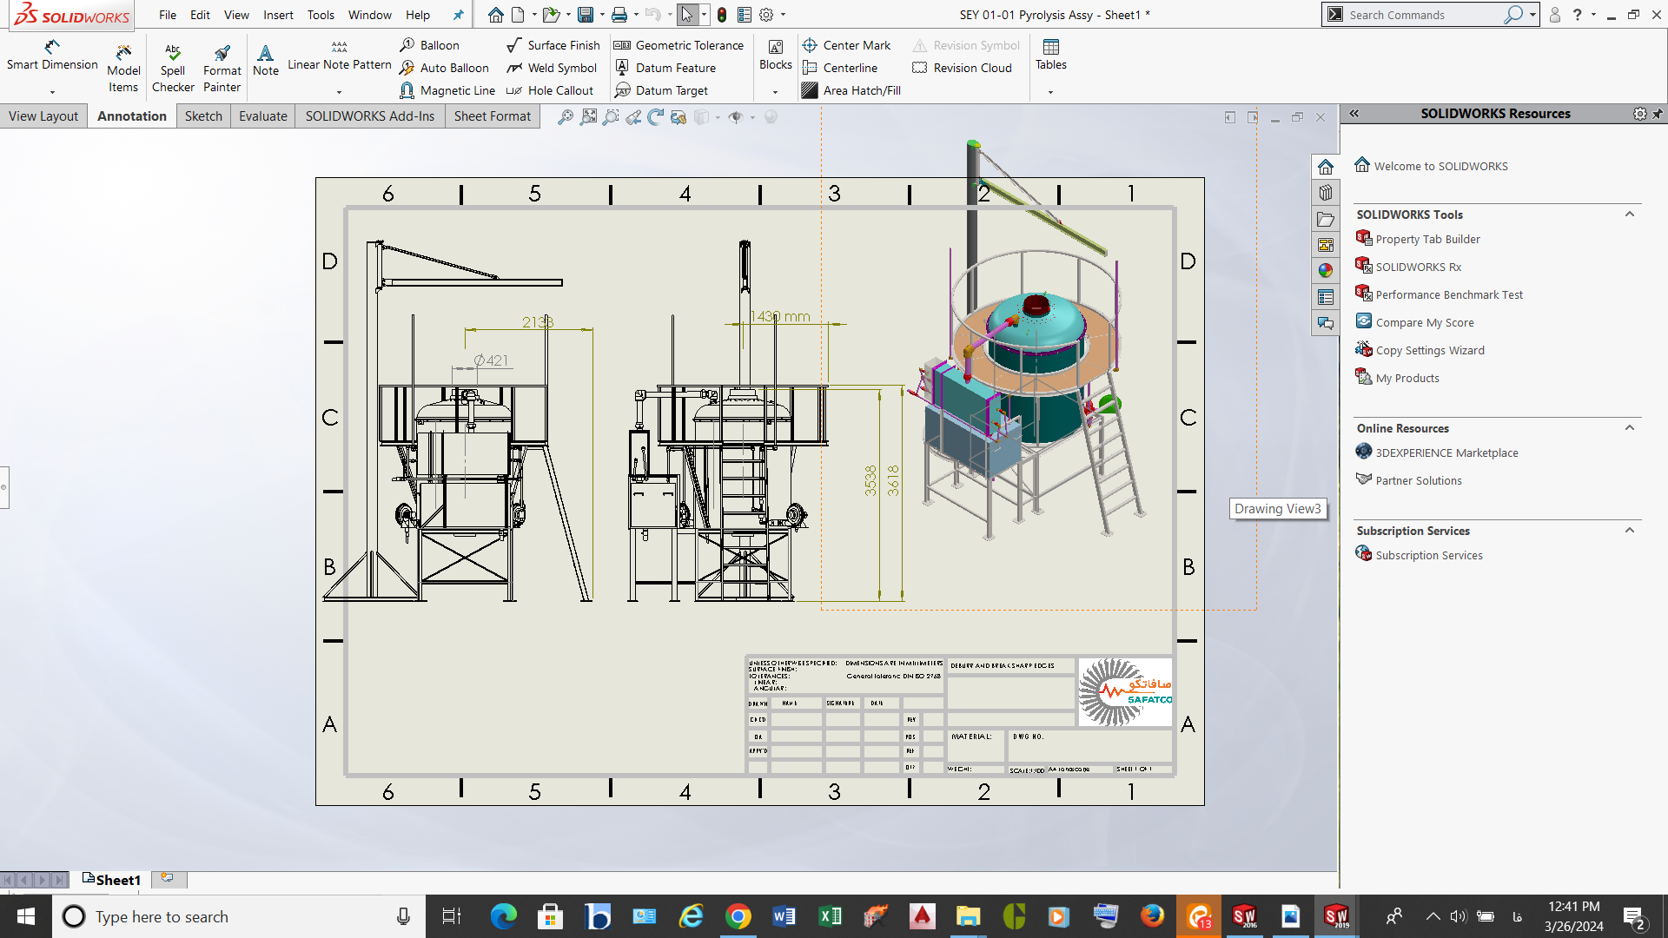Pin the SOLIDWORKS Resources pane

click(x=1658, y=114)
